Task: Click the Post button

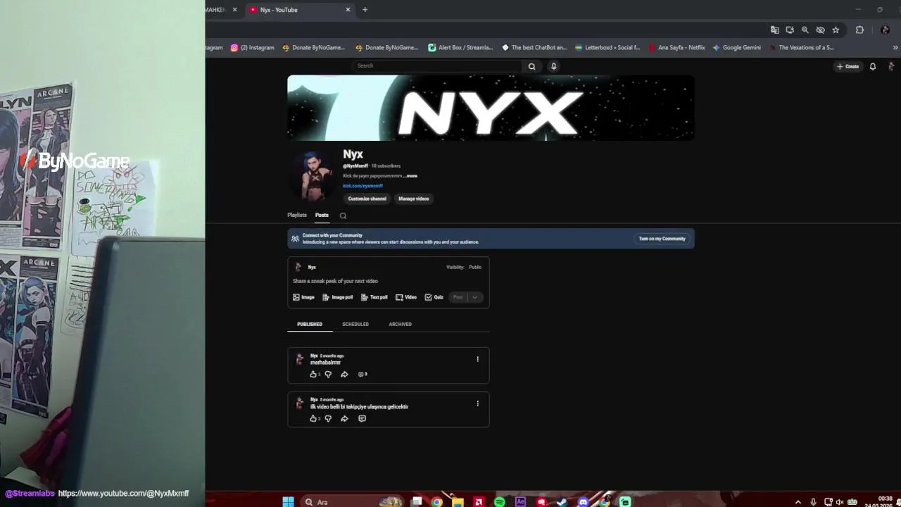Action: (x=458, y=297)
